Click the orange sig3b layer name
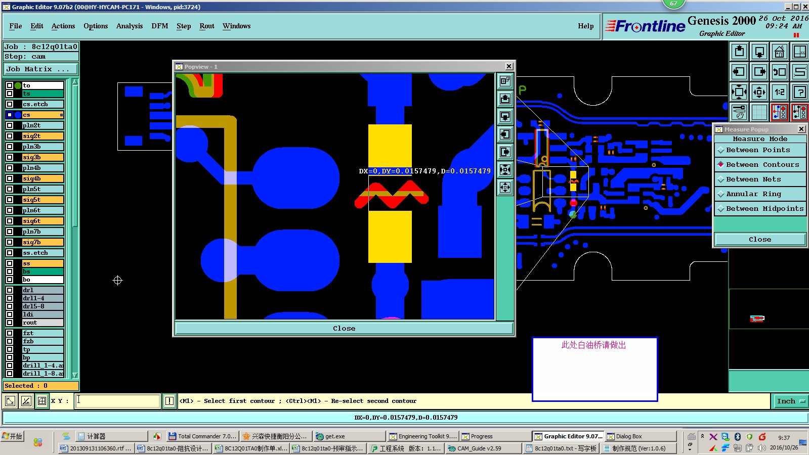The image size is (809, 455). click(x=42, y=157)
